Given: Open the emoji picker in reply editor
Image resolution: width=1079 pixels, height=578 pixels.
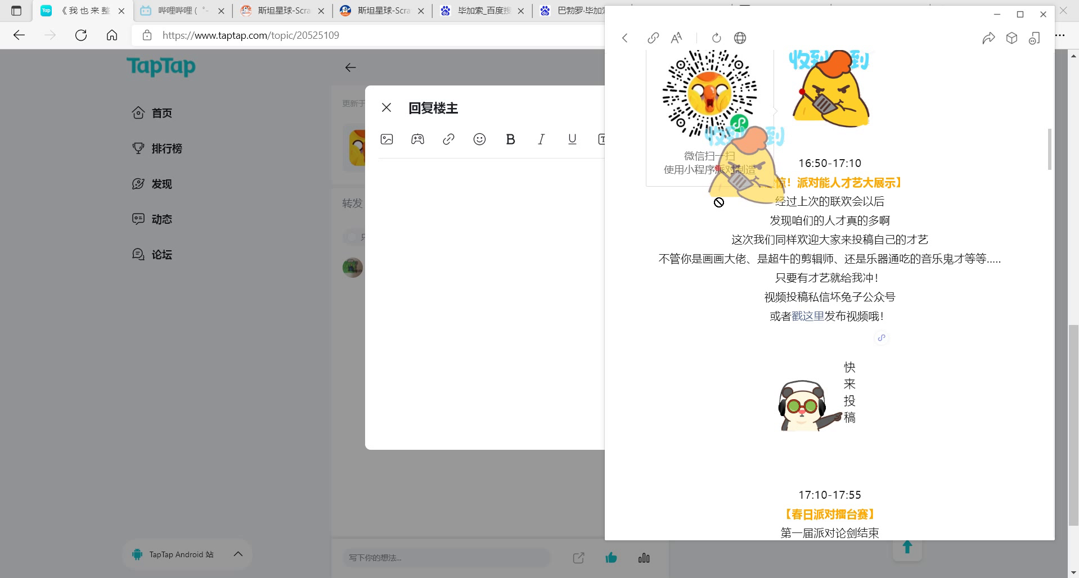Looking at the screenshot, I should pyautogui.click(x=479, y=139).
